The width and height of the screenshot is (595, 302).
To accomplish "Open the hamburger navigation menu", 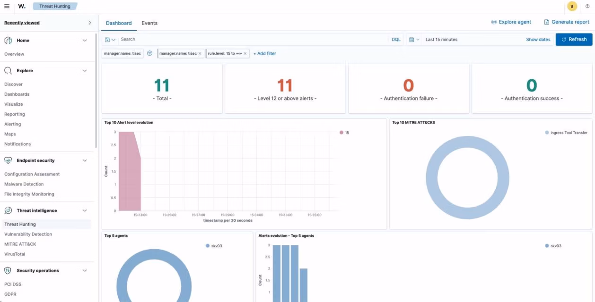I will coord(7,6).
